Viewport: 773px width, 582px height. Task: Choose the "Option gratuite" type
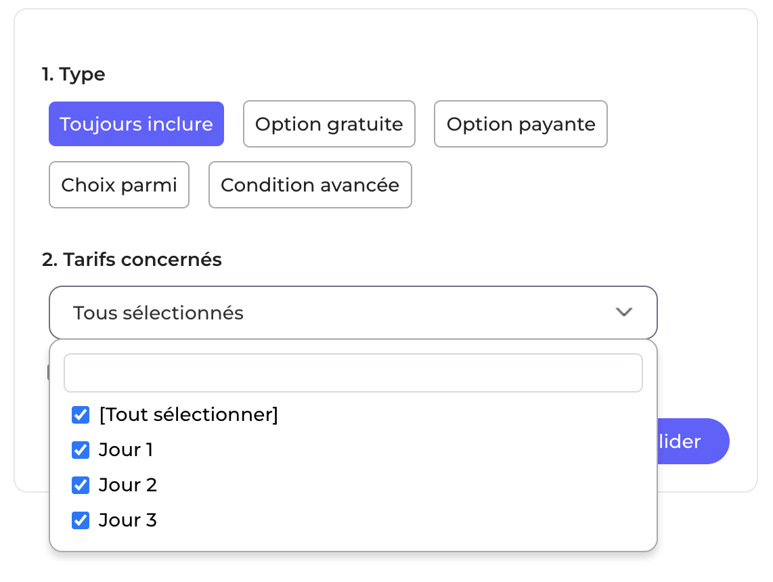329,124
